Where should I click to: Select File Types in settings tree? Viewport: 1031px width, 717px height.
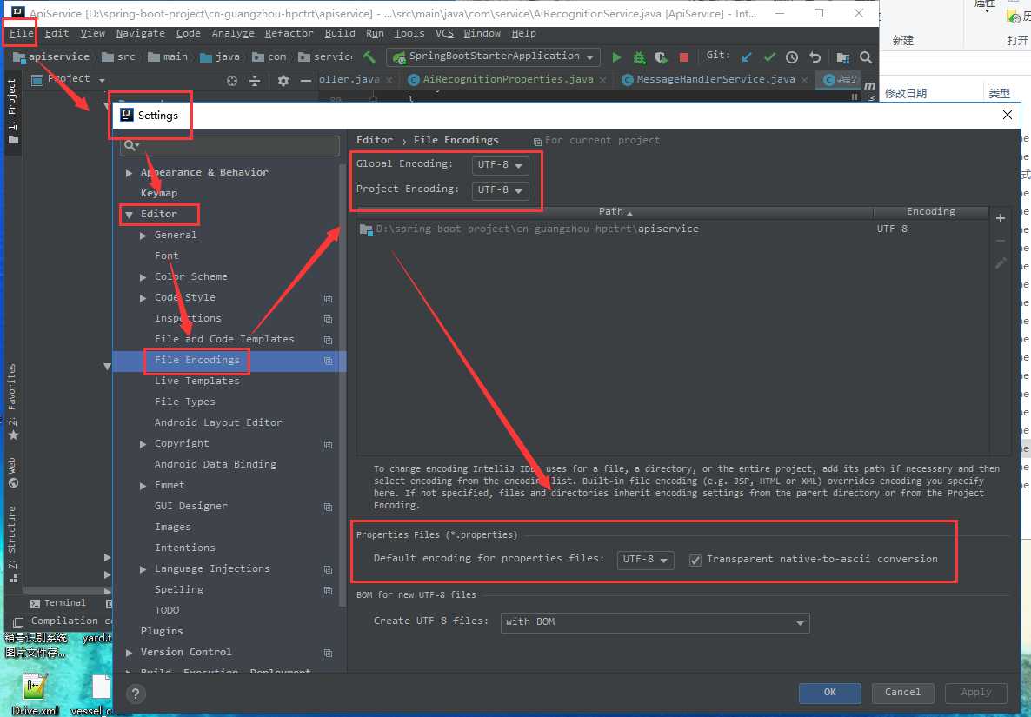(x=185, y=402)
